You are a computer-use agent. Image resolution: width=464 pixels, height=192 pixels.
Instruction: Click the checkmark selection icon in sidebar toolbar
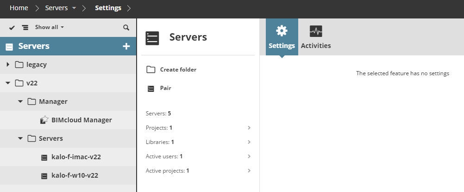click(12, 28)
